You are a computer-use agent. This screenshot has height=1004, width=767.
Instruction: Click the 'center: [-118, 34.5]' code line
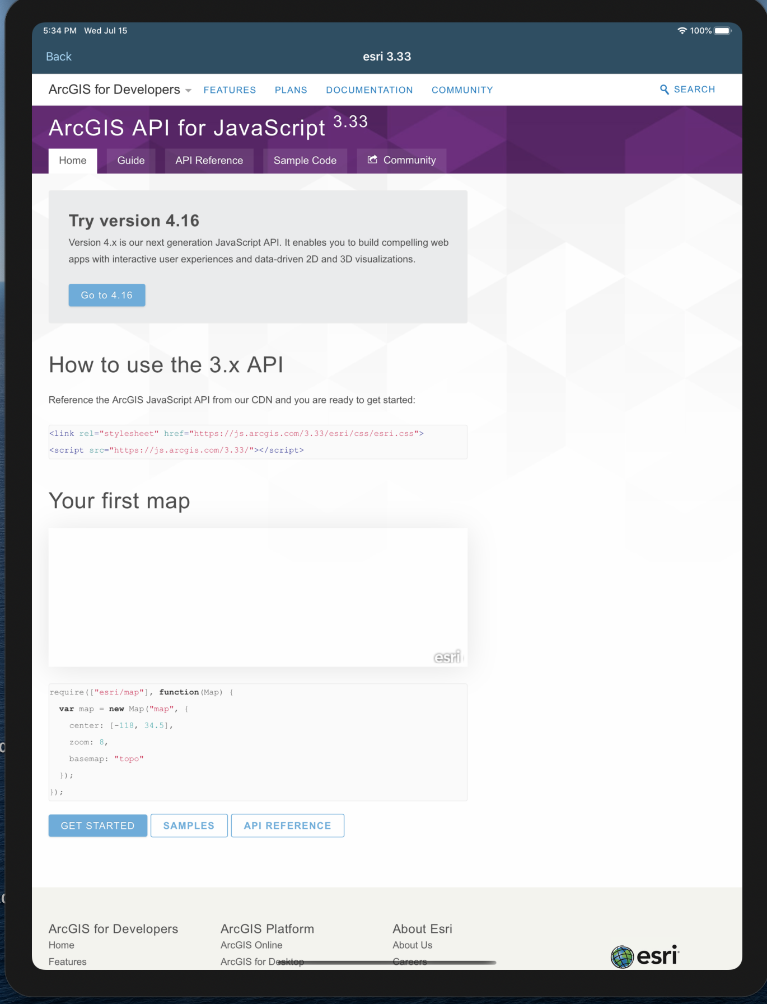121,726
